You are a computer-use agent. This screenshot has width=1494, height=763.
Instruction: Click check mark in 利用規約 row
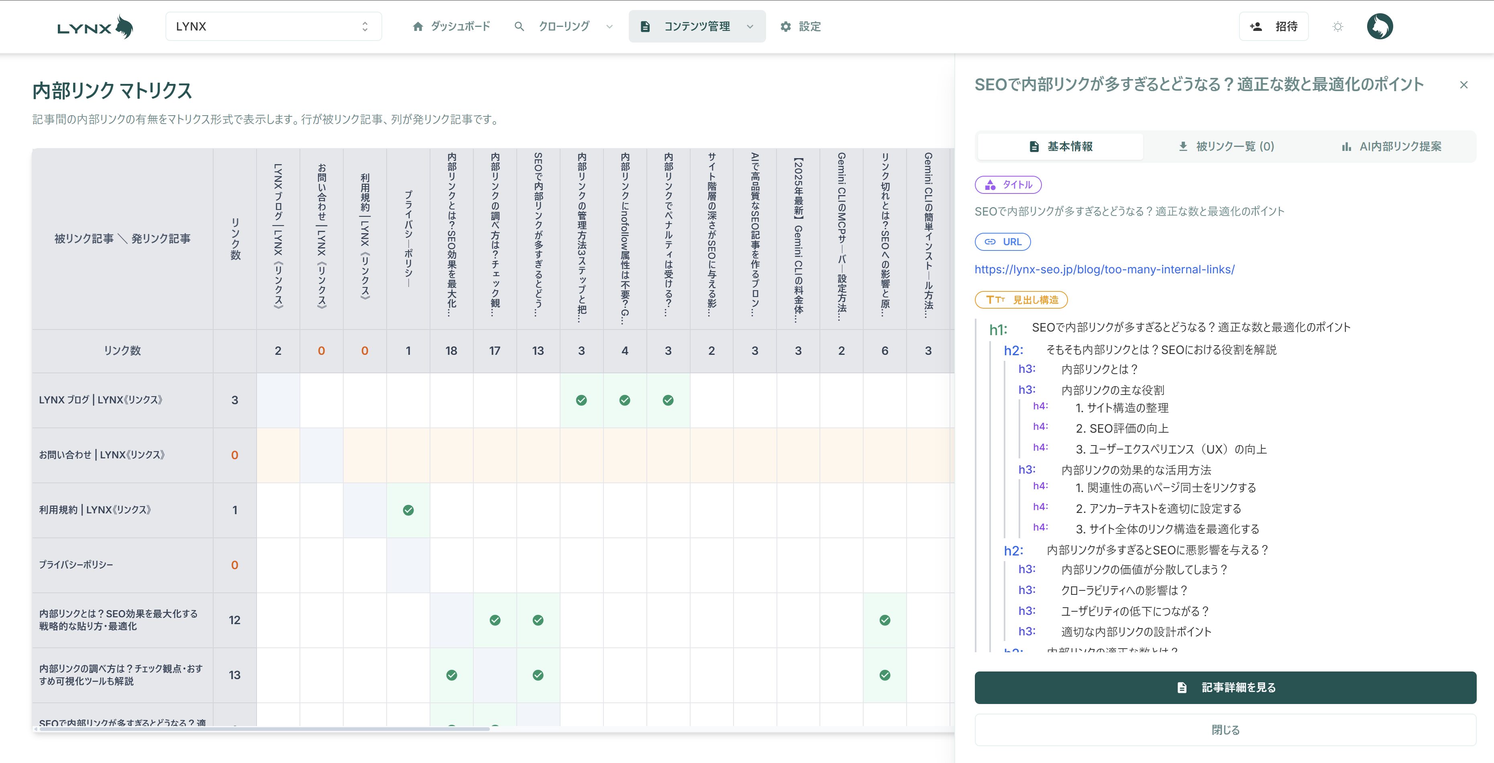(408, 510)
